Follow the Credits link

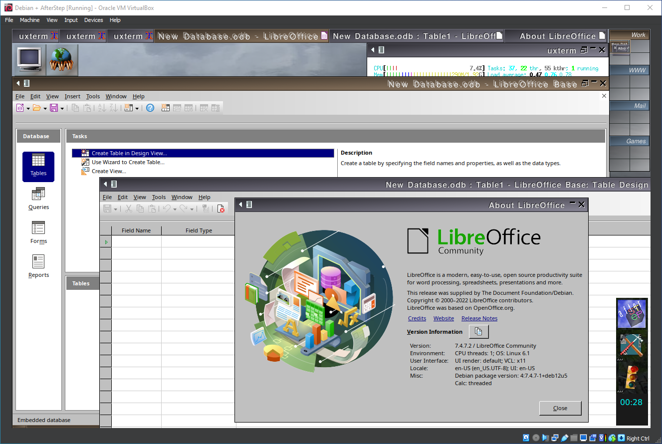(x=417, y=318)
